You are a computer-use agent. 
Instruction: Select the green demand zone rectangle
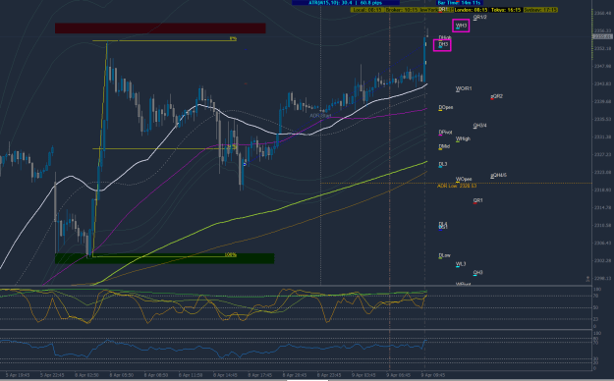(164, 258)
